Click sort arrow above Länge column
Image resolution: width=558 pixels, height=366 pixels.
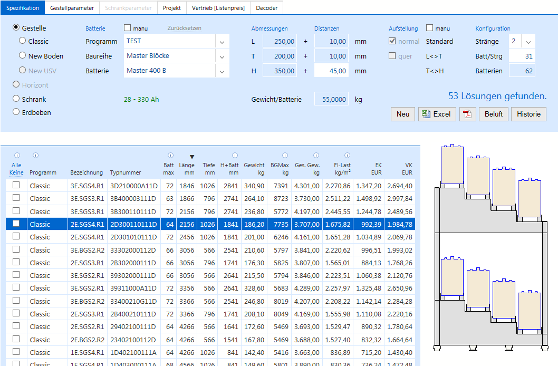coord(192,157)
